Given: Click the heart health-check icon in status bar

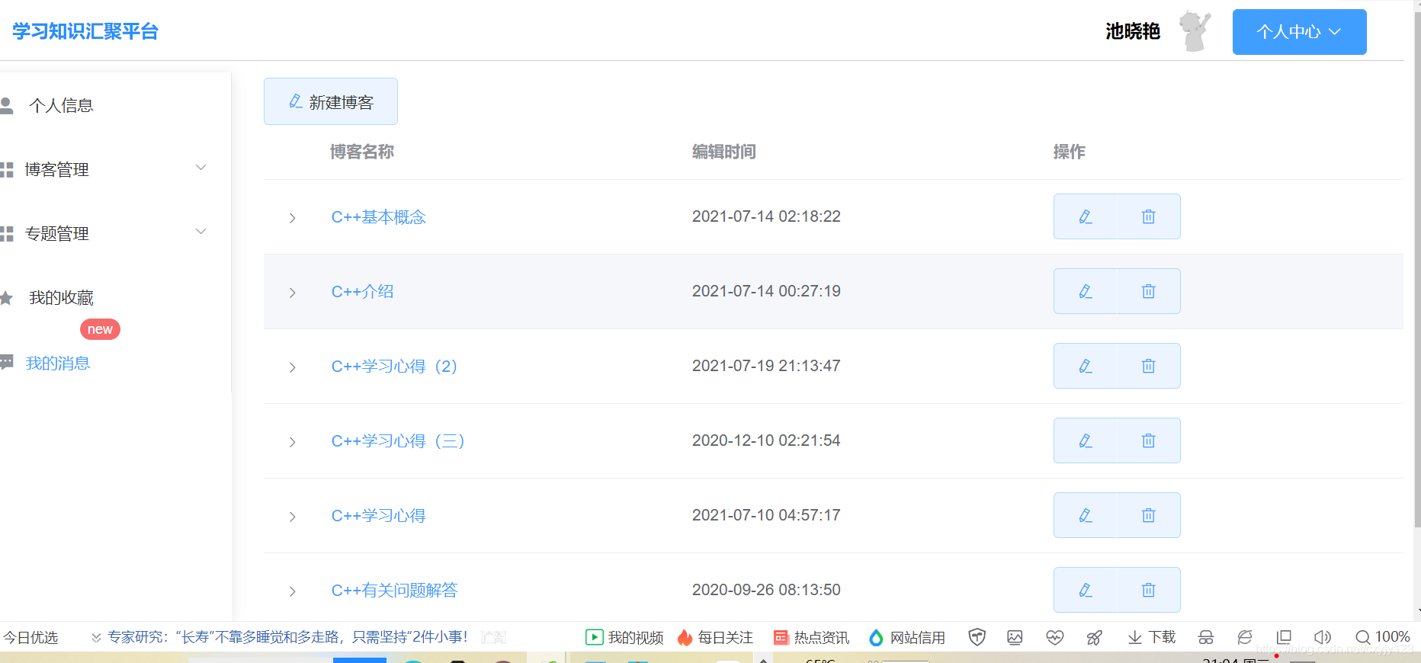Looking at the screenshot, I should tap(1055, 637).
